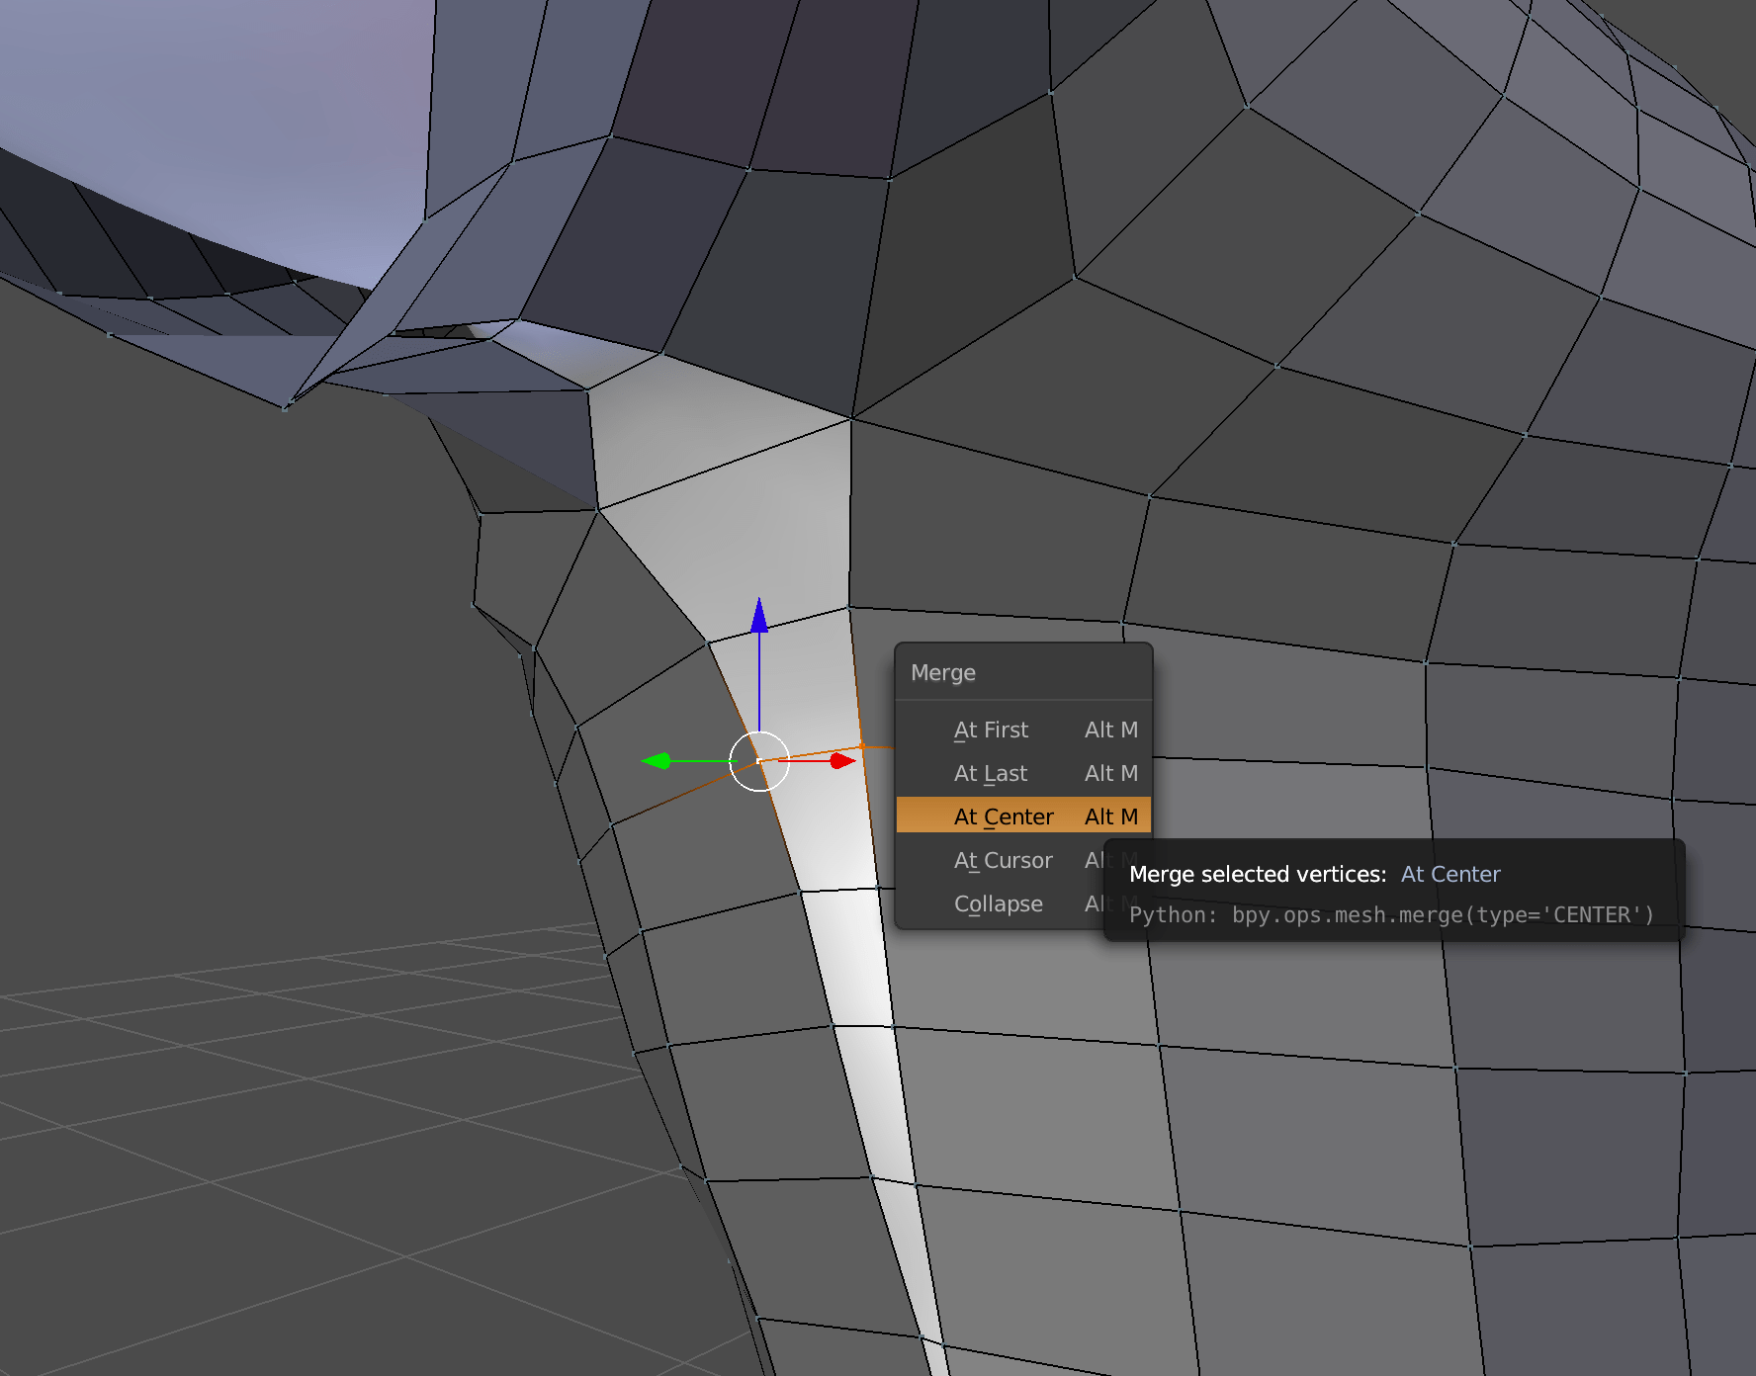Image resolution: width=1756 pixels, height=1376 pixels.
Task: Click the empty grid floor area
Action: (297, 1137)
